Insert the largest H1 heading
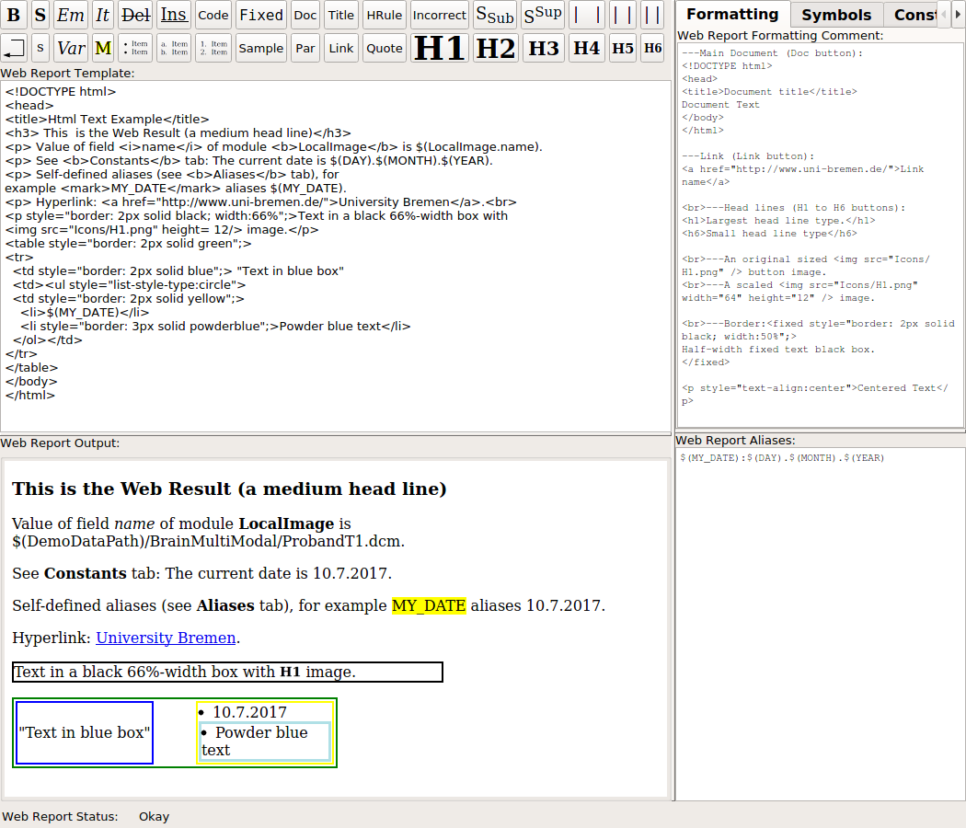The image size is (966, 828). [x=441, y=48]
